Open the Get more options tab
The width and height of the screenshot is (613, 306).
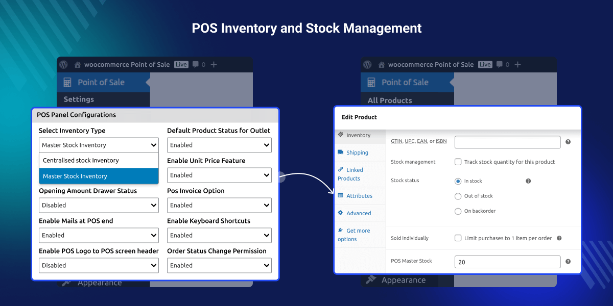[360, 235]
